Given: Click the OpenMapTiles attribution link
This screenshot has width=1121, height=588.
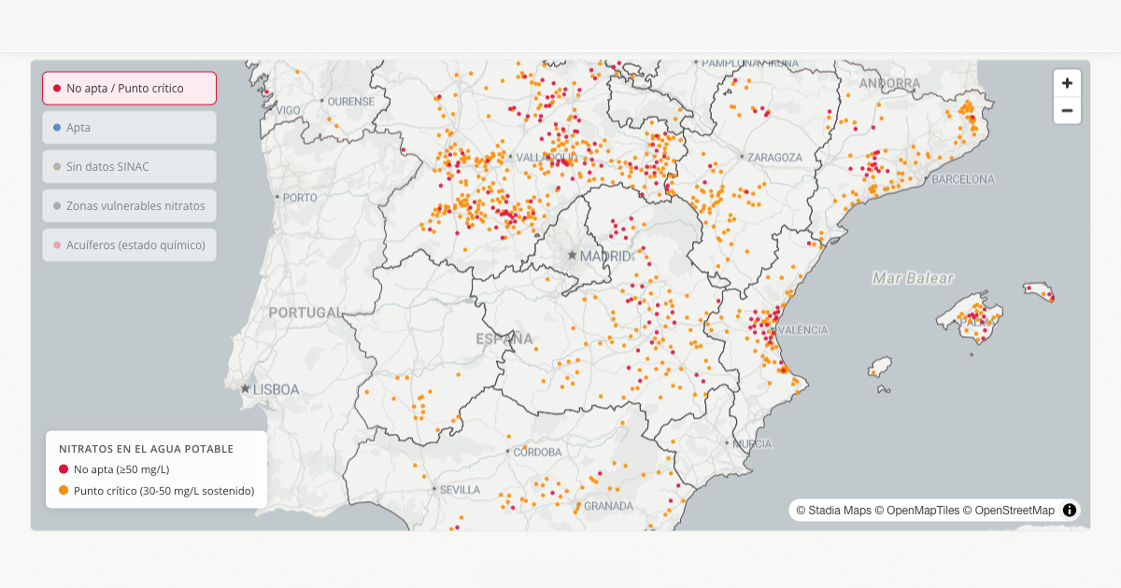Looking at the screenshot, I should click(924, 510).
